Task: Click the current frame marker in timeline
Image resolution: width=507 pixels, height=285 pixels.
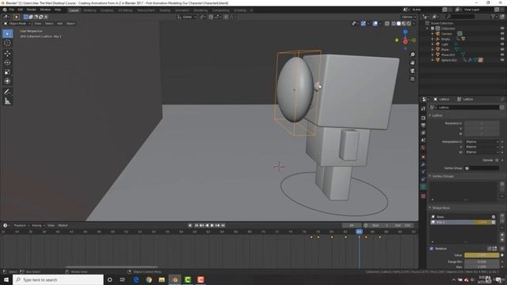Action: pos(359,232)
